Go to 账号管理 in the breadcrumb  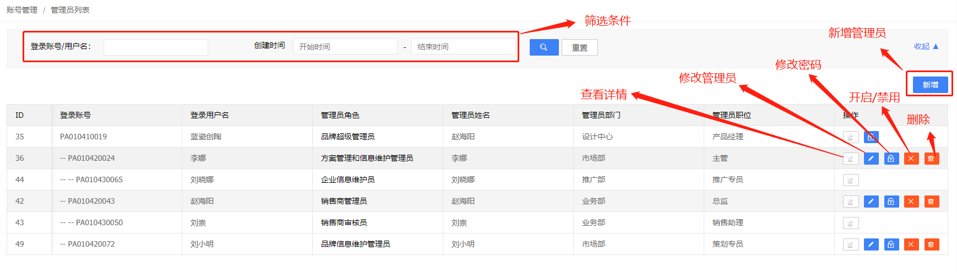[22, 10]
